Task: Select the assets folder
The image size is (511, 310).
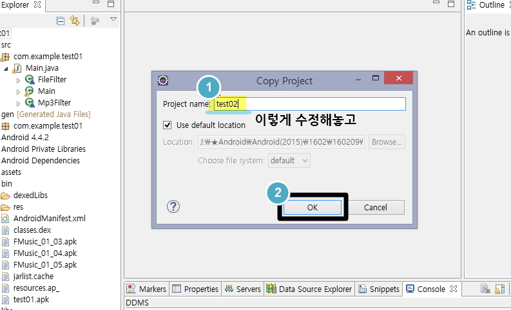Action: click(11, 172)
